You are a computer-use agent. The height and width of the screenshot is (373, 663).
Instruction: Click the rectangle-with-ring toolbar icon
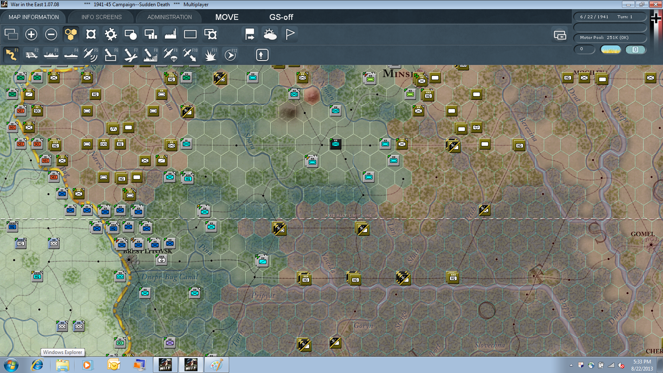210,34
